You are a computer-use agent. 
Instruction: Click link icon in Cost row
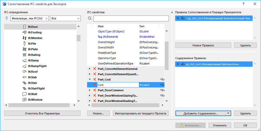coord(162,85)
